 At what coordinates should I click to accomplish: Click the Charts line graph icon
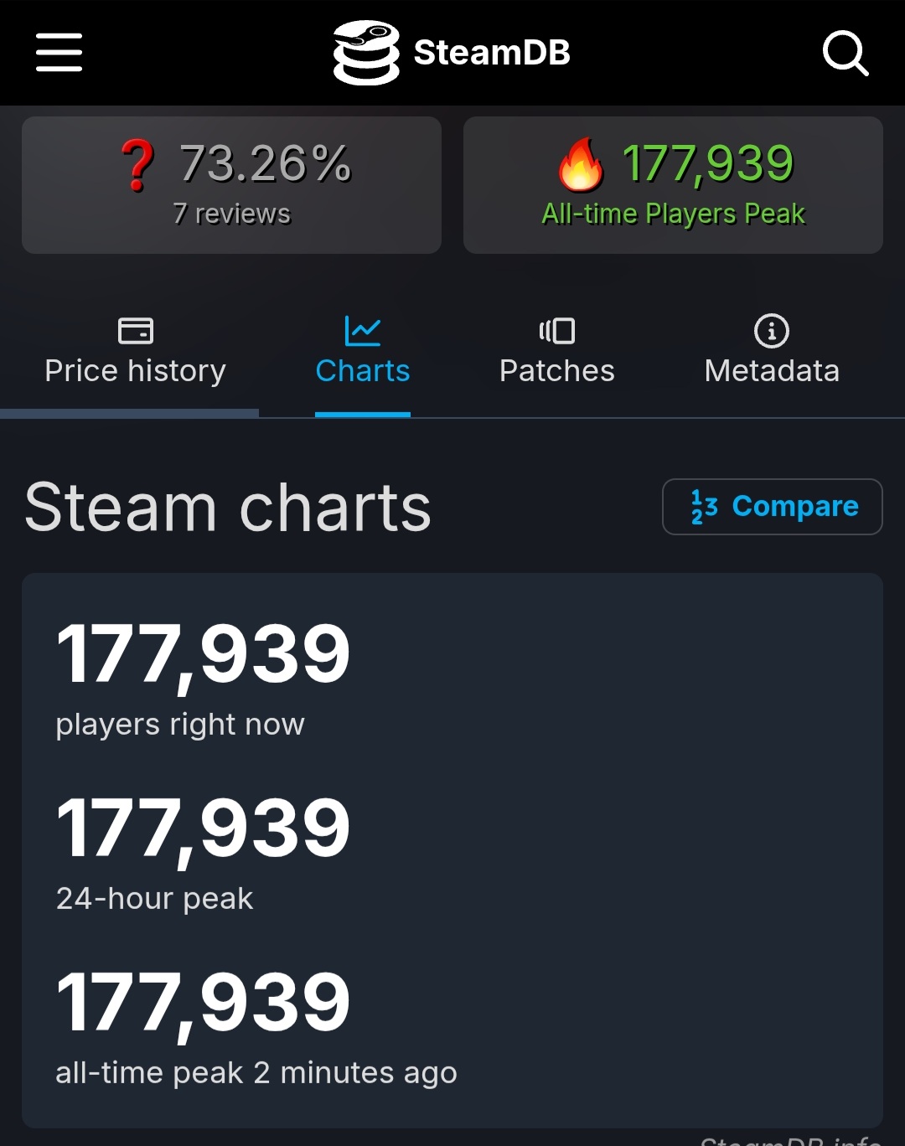click(x=363, y=331)
